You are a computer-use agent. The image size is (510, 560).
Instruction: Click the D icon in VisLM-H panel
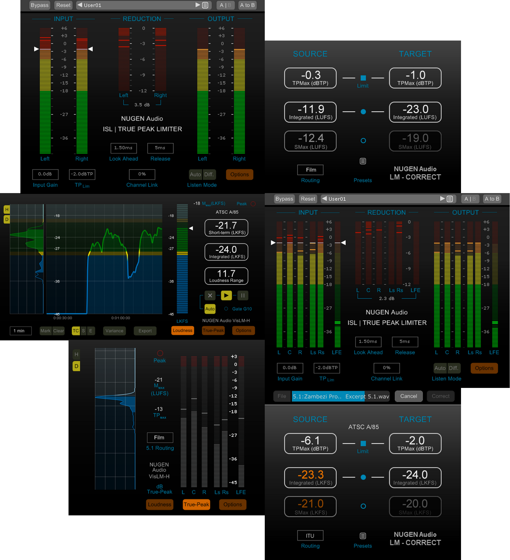point(6,219)
